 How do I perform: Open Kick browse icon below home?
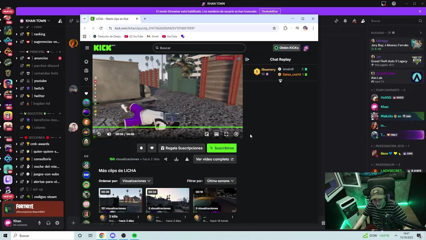(x=86, y=70)
